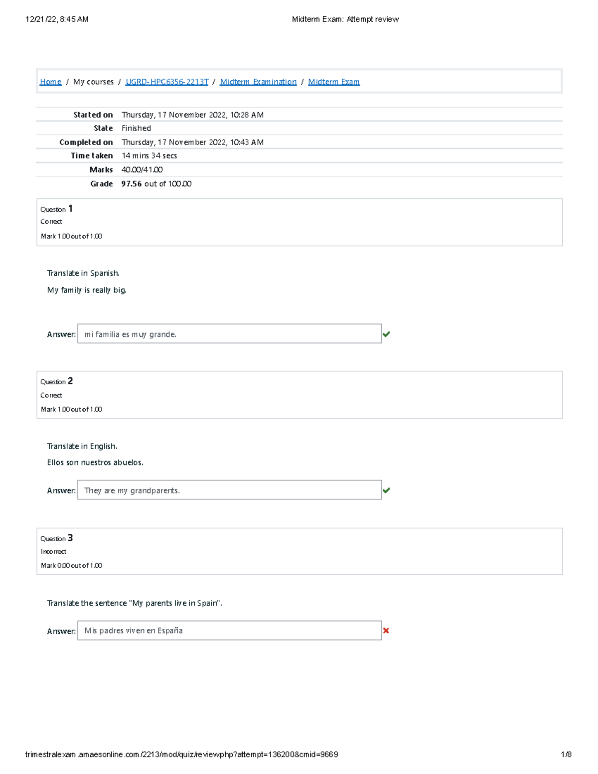The image size is (598, 774).
Task: Click the red X beside Question 3 answer
Action: coord(386,631)
